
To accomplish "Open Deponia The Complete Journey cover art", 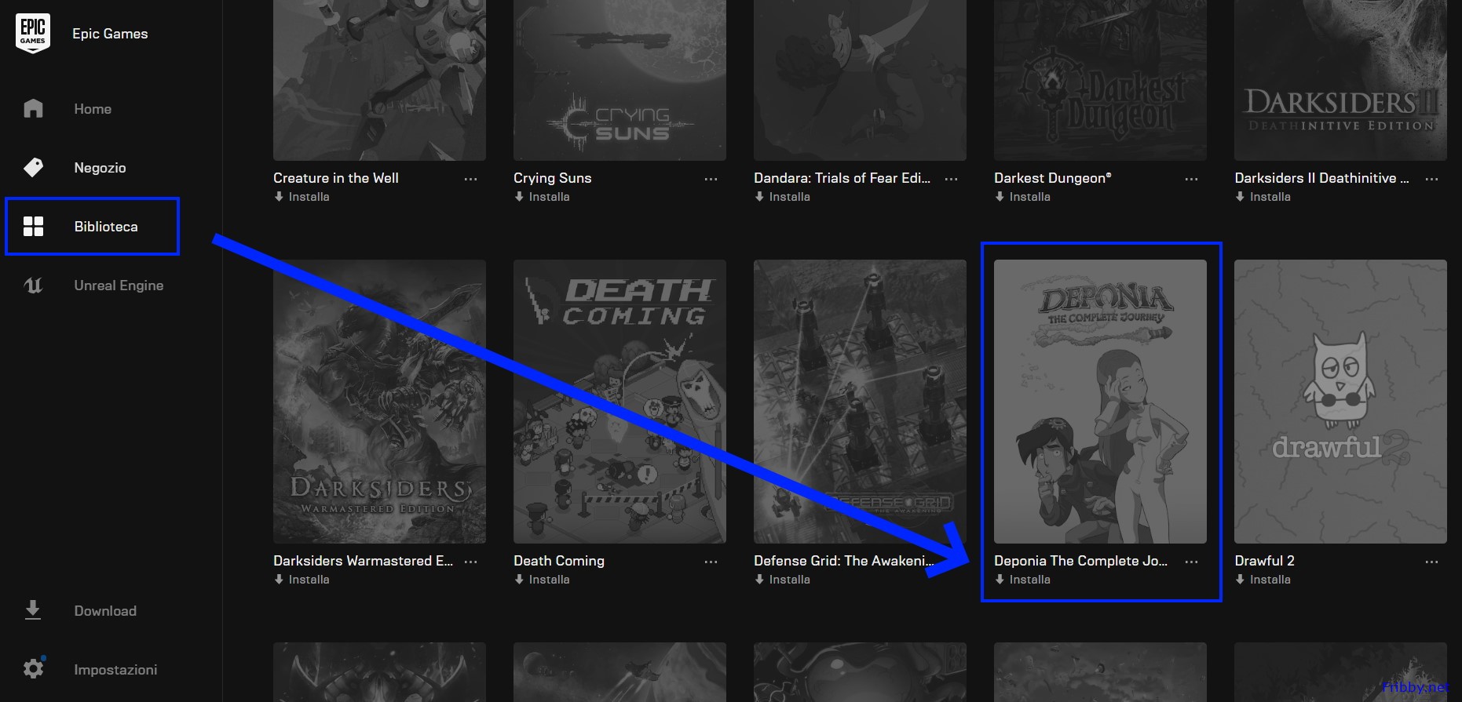I will [1100, 402].
